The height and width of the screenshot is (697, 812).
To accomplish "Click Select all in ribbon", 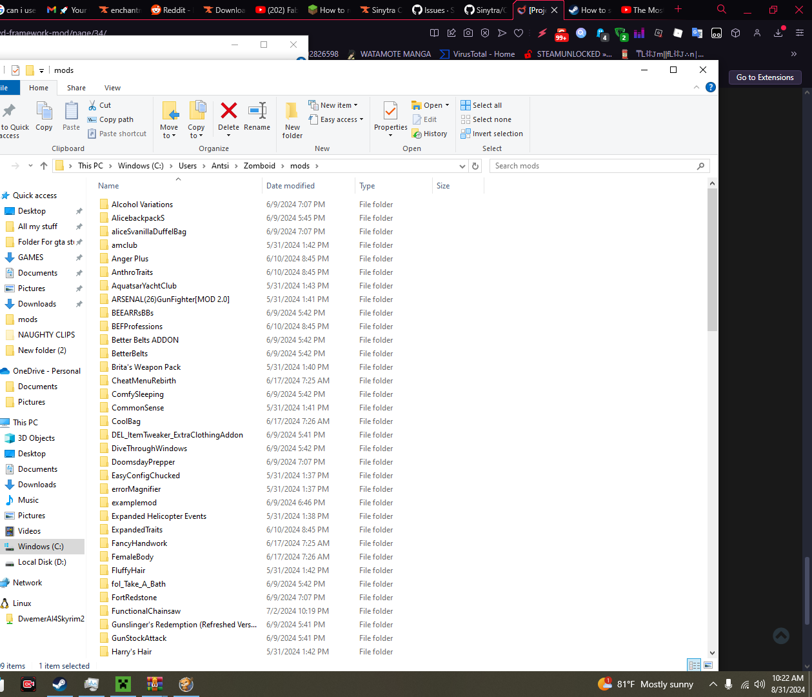I will pyautogui.click(x=481, y=105).
